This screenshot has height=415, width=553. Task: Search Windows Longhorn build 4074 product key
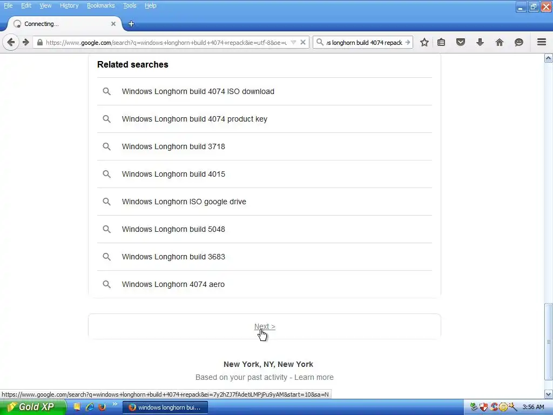point(265,119)
